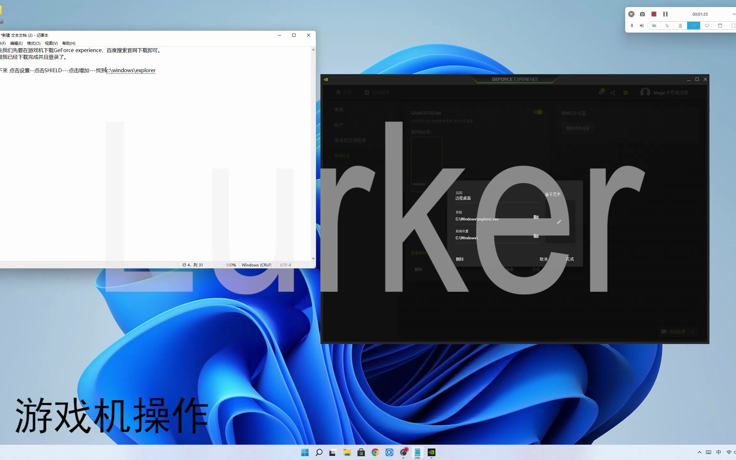This screenshot has width=736, height=460.
Task: Click the c:\windows\explorer text in Notepad
Action: coord(131,70)
